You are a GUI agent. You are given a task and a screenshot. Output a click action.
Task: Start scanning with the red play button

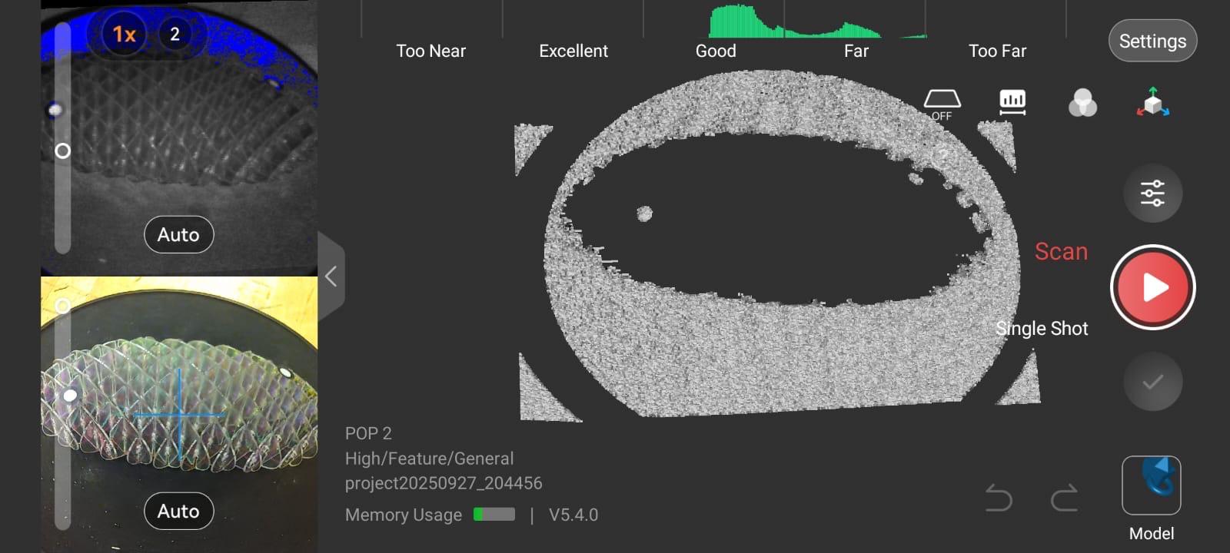[x=1152, y=287]
